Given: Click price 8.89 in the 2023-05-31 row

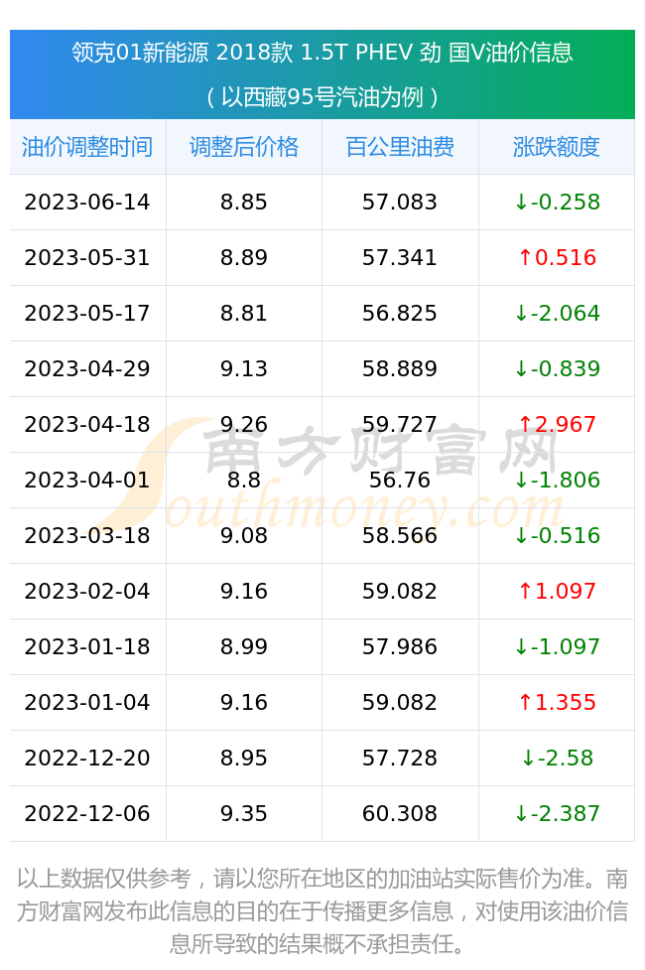Looking at the screenshot, I should coord(244,257).
